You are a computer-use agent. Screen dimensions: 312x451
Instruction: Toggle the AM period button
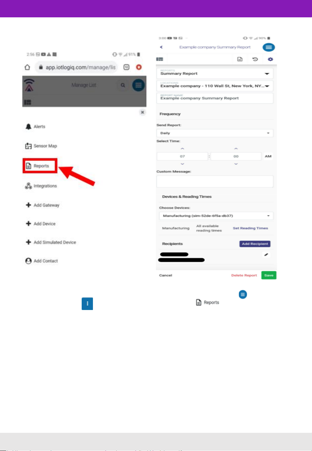(268, 156)
